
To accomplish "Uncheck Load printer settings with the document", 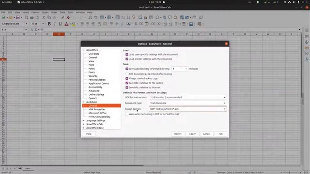I will 127,59.
